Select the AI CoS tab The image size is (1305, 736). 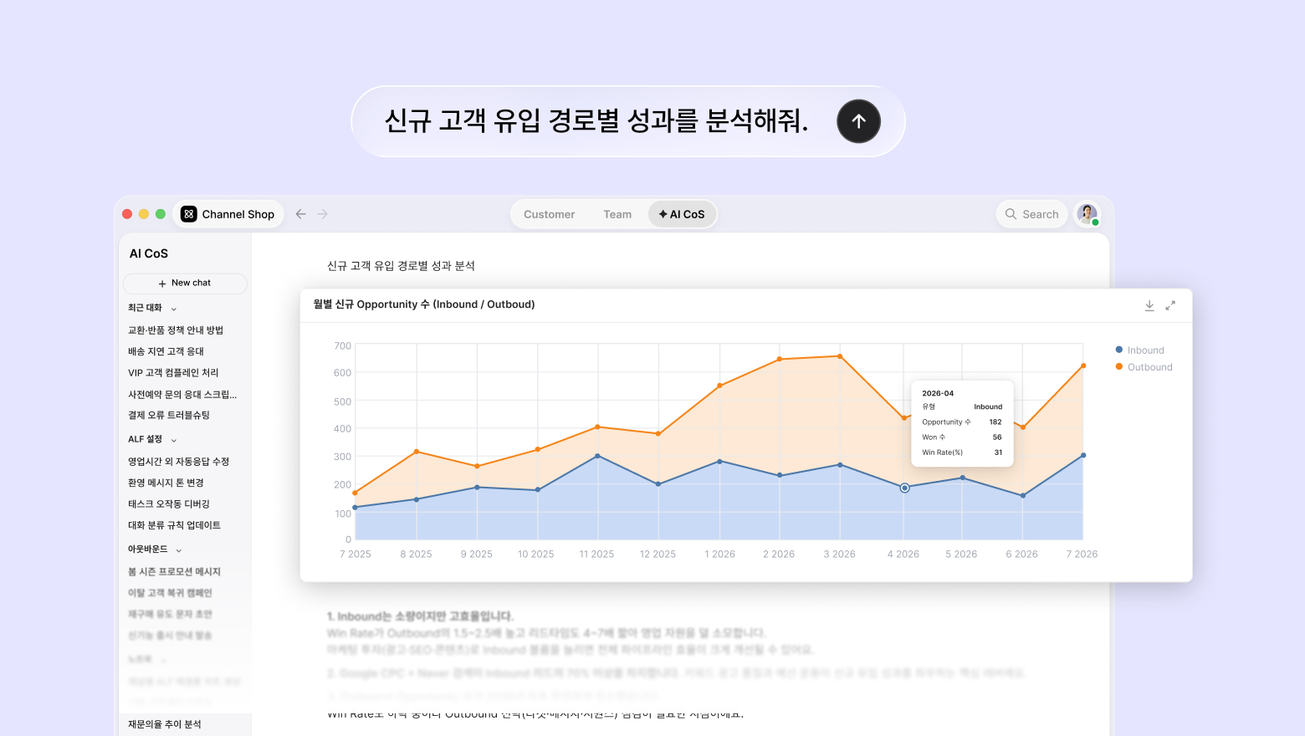[x=682, y=214]
